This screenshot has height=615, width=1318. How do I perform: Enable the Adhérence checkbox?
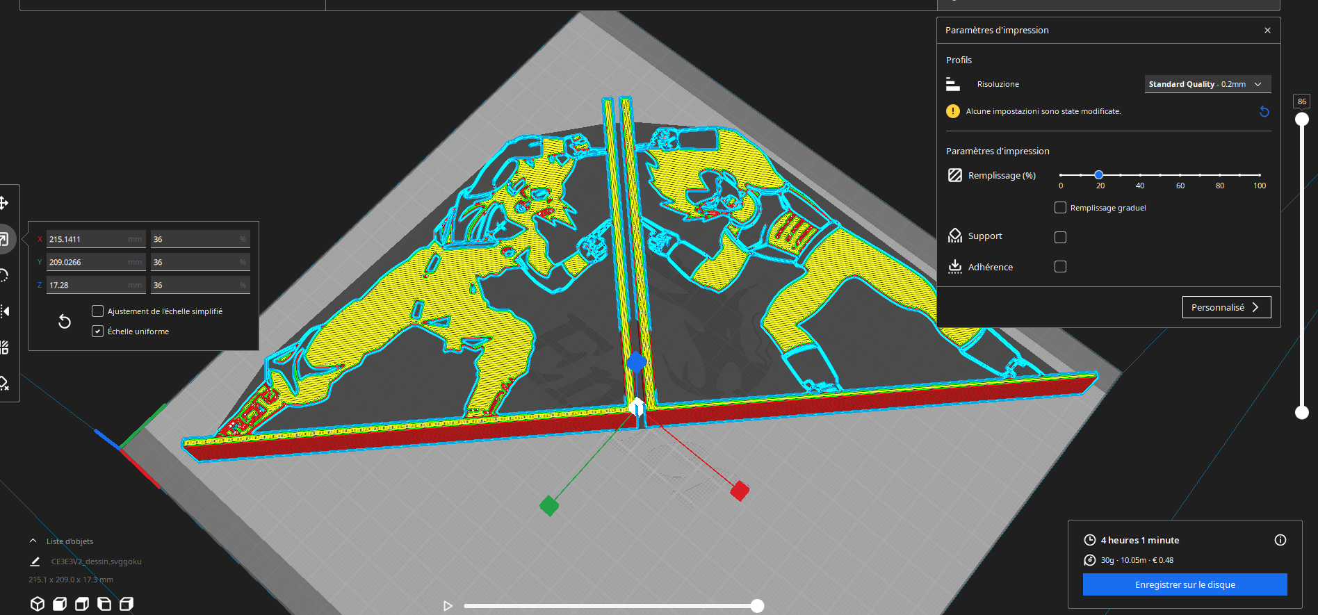[x=1060, y=266]
